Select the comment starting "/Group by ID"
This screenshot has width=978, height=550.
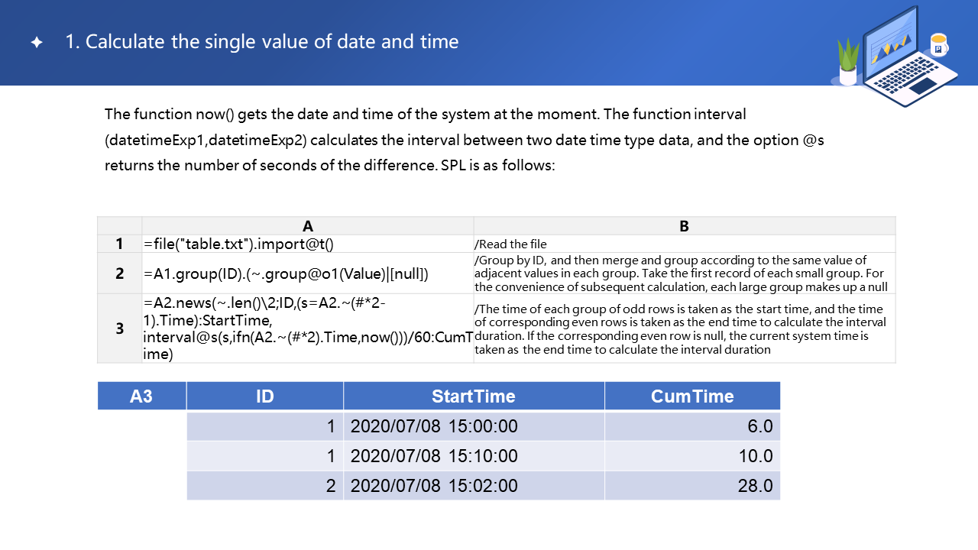click(x=685, y=273)
